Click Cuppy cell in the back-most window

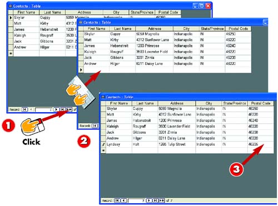coord(52,18)
